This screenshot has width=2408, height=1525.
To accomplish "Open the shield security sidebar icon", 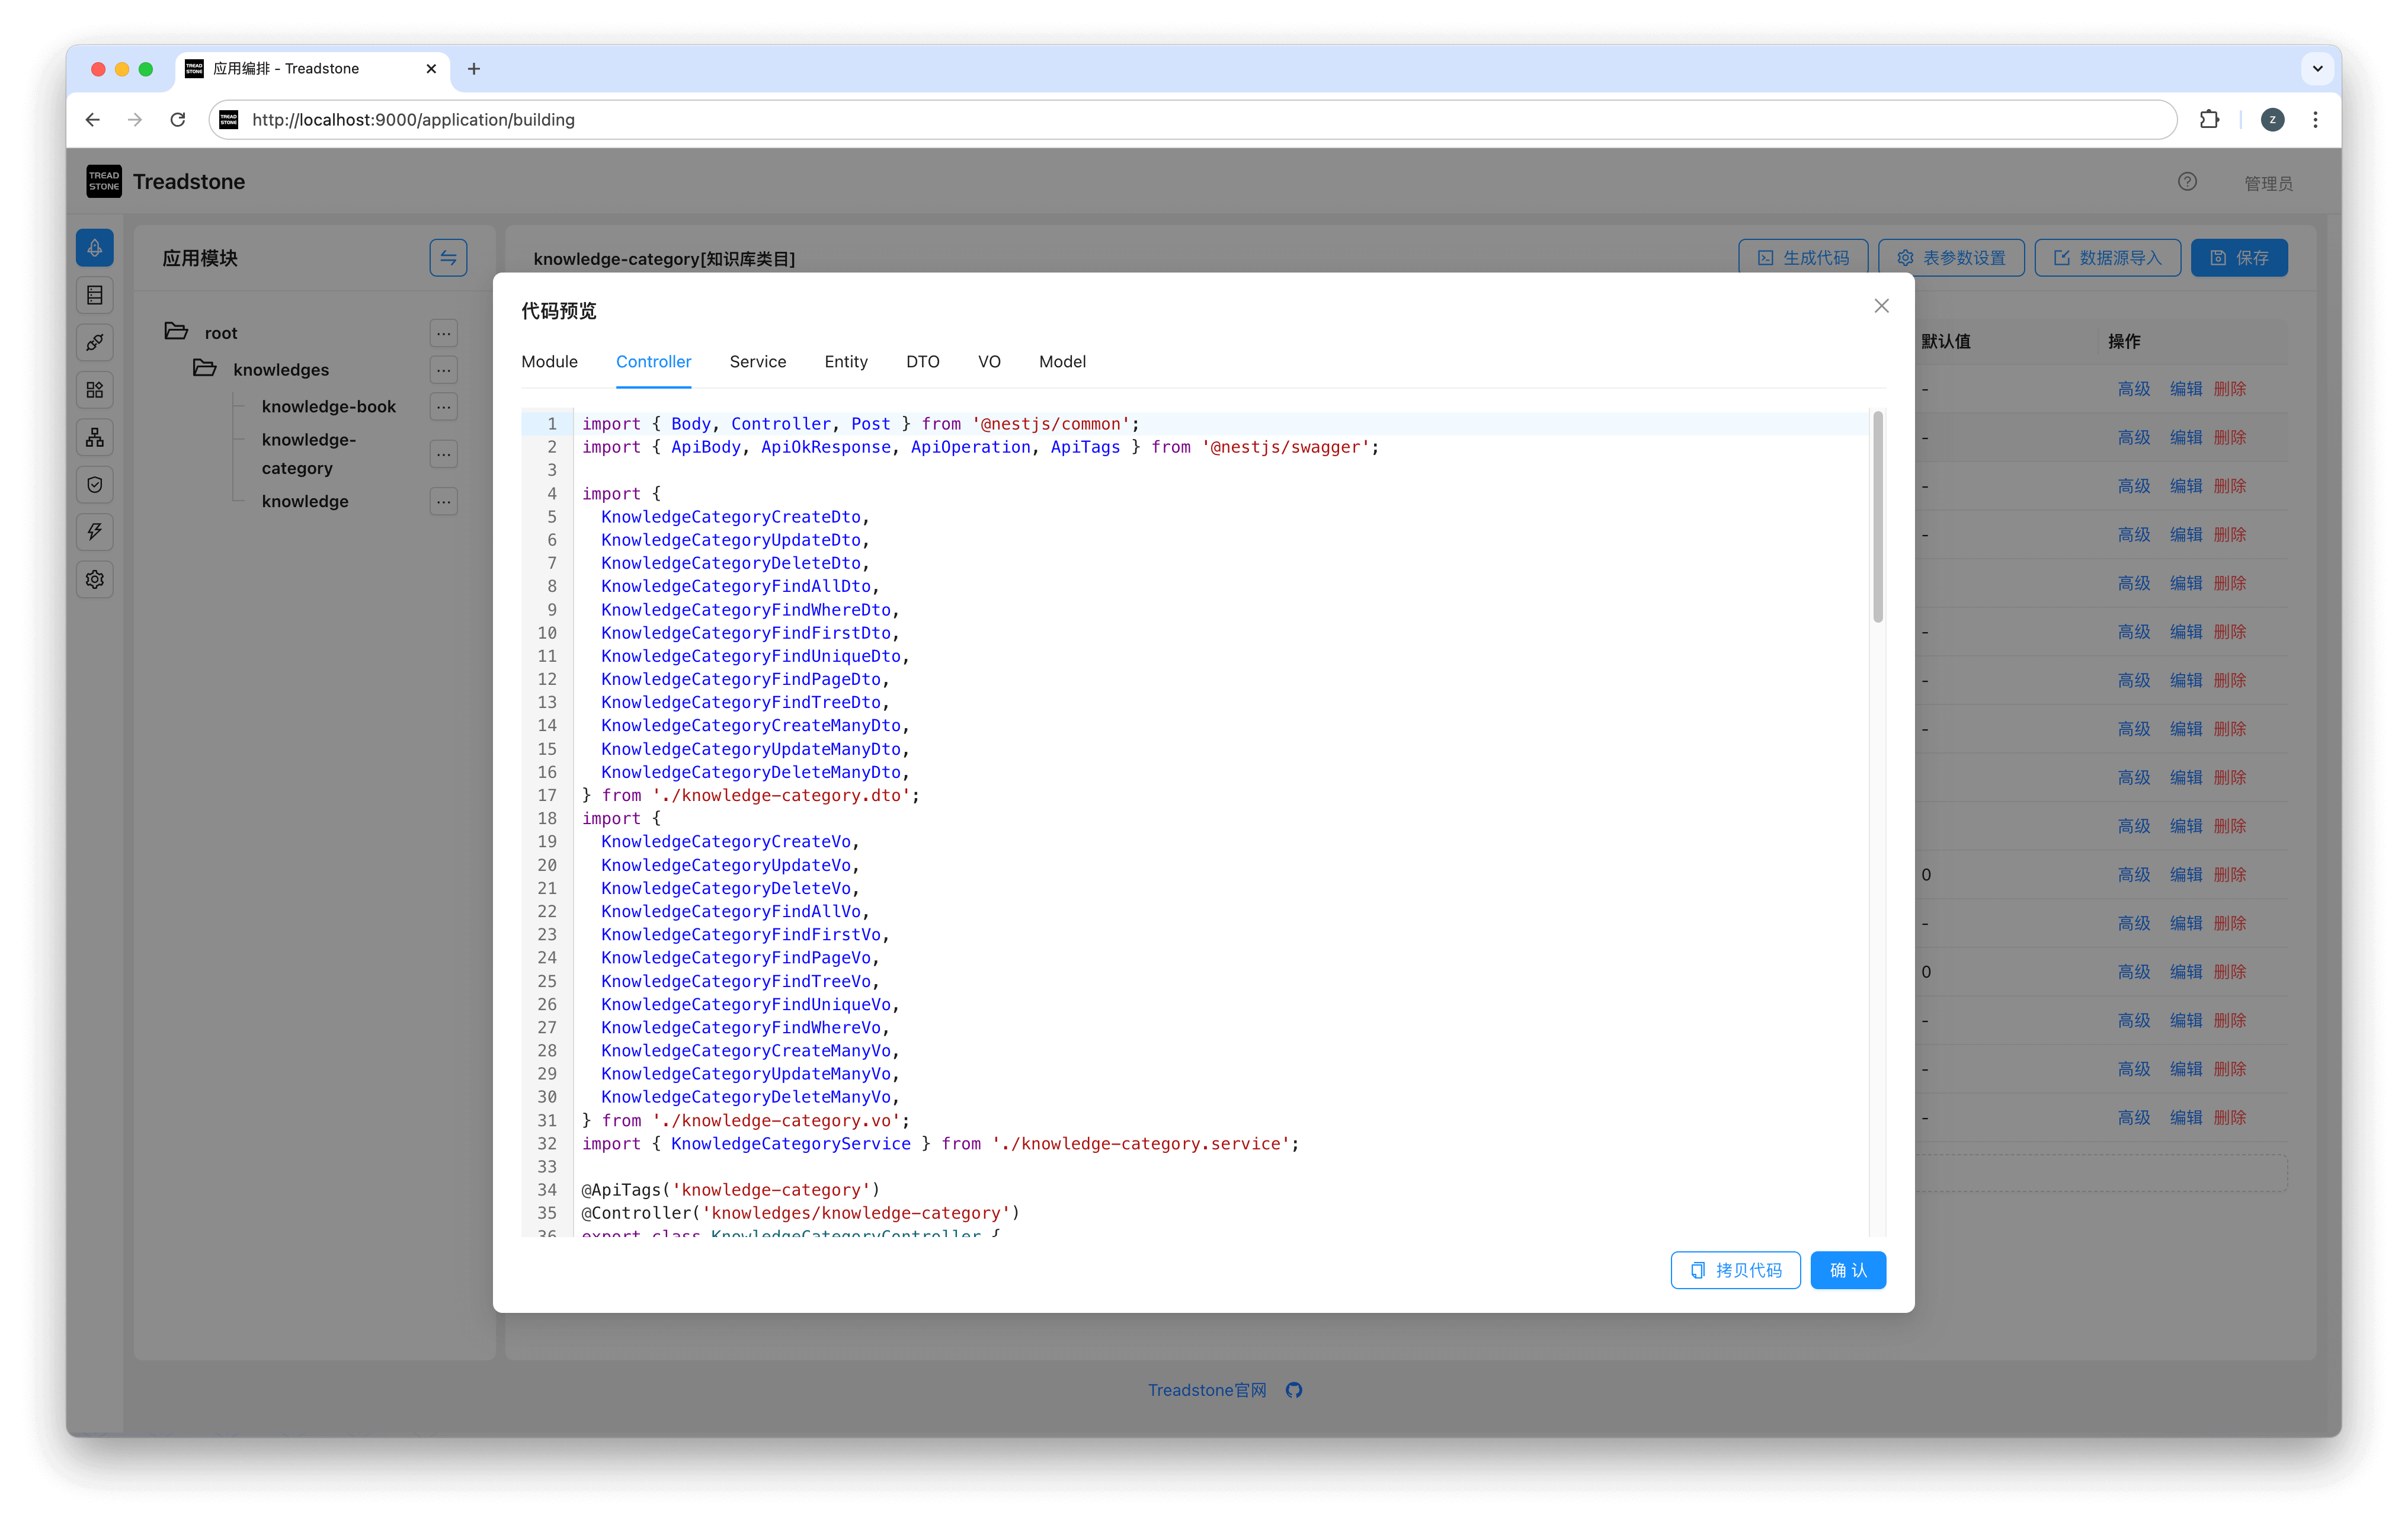I will click(95, 485).
